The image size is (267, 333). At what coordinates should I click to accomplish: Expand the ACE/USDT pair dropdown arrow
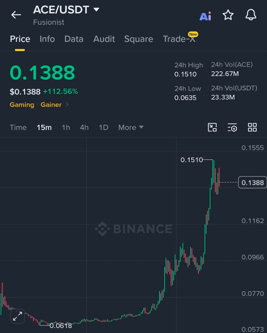click(x=96, y=10)
